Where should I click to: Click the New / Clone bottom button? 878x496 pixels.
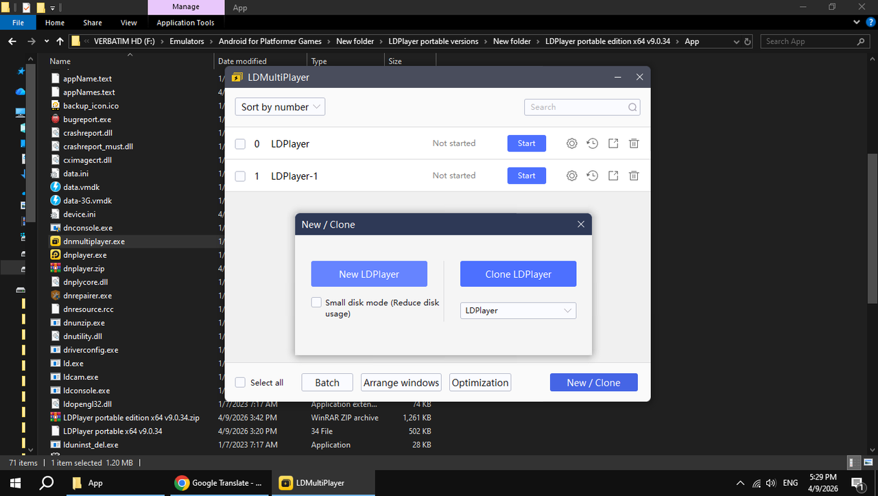[x=593, y=382]
